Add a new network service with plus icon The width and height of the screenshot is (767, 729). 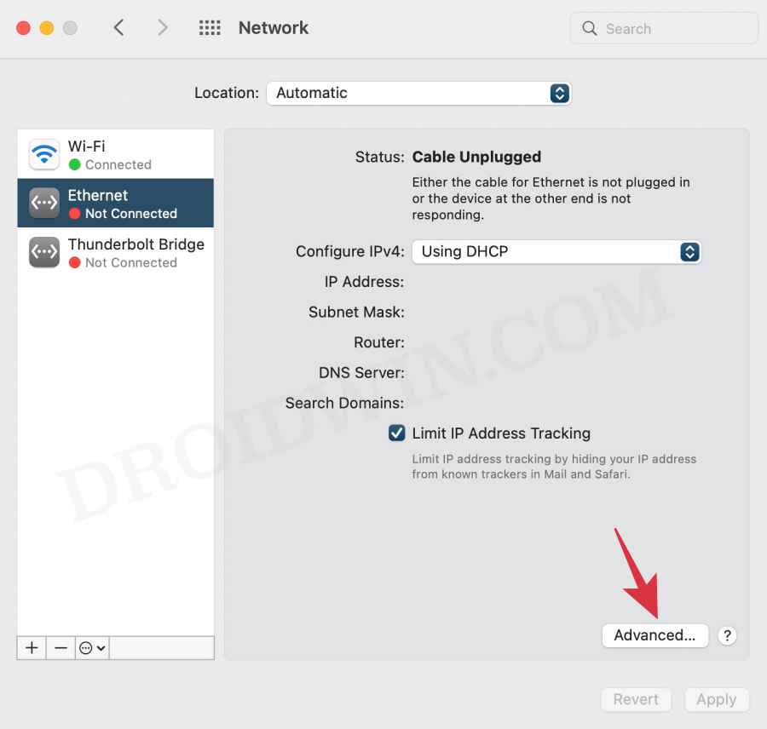click(31, 648)
